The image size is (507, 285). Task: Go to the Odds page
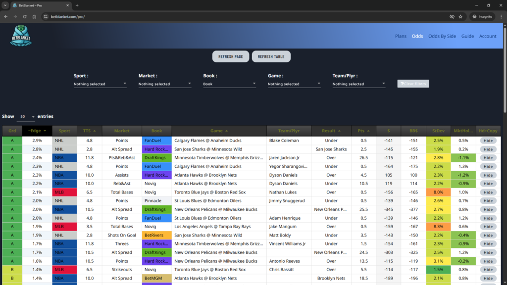[417, 36]
